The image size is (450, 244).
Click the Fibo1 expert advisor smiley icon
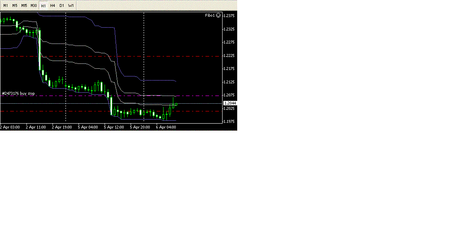tap(218, 15)
